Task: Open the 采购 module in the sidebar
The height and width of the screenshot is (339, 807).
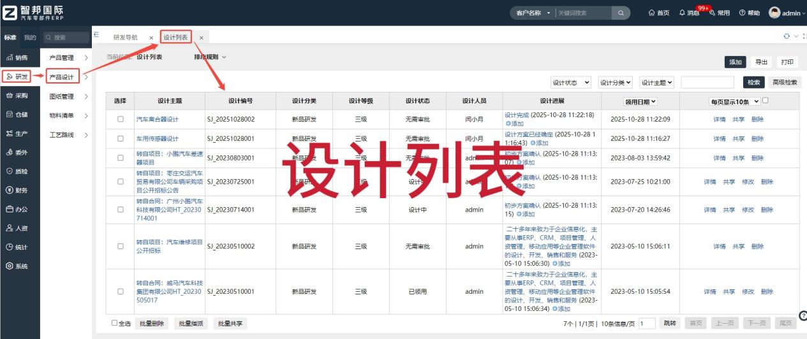Action: (17, 96)
